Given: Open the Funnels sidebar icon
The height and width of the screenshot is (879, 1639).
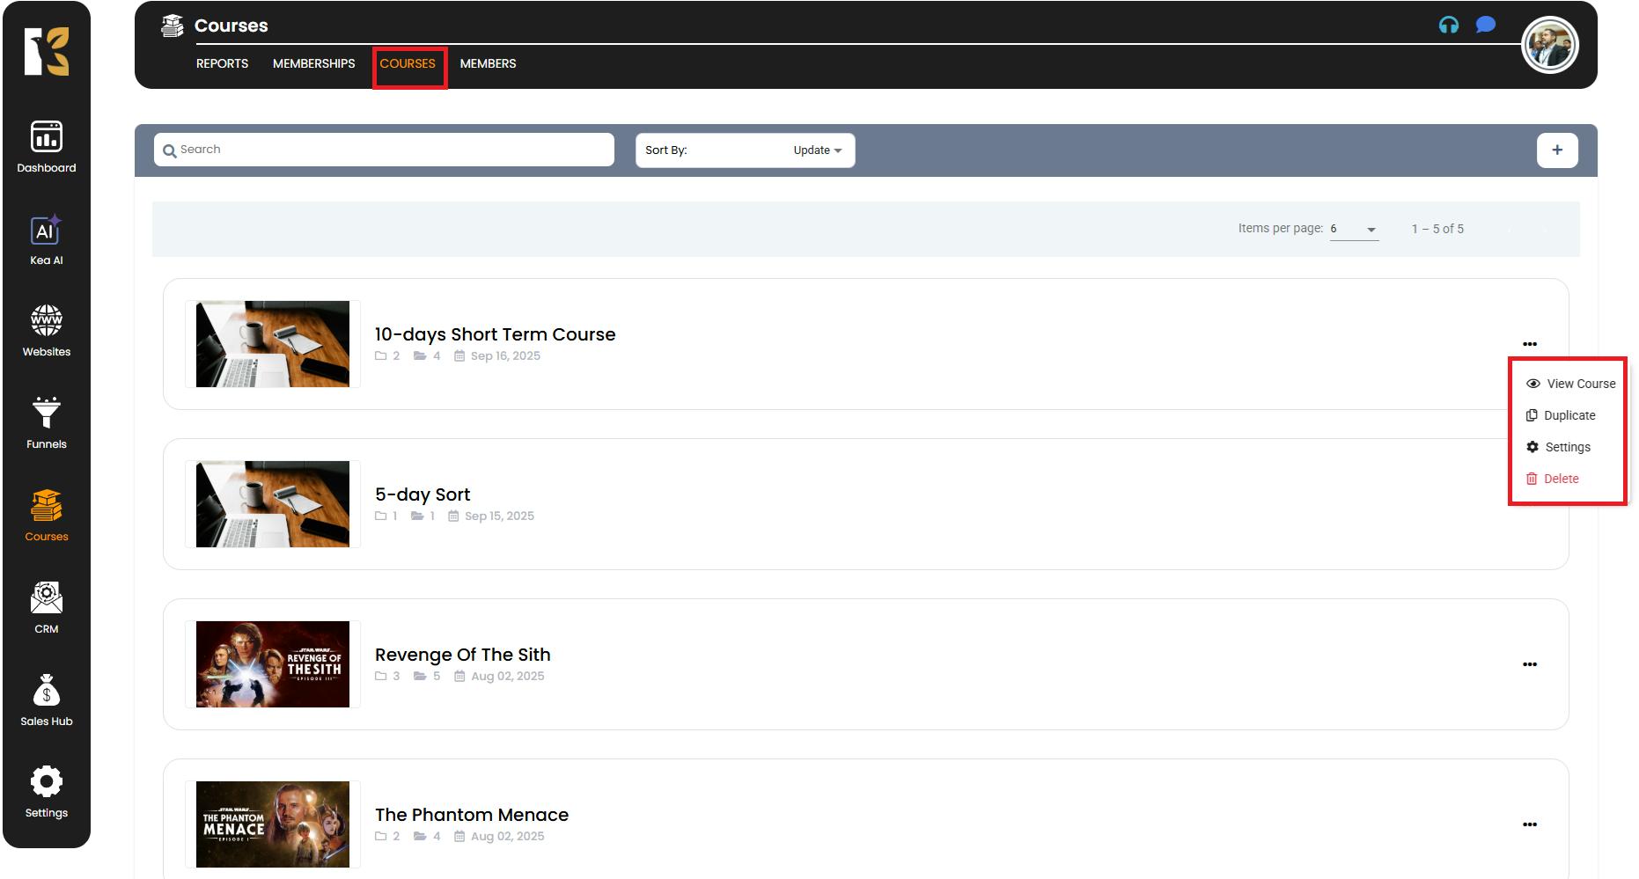Looking at the screenshot, I should point(47,423).
